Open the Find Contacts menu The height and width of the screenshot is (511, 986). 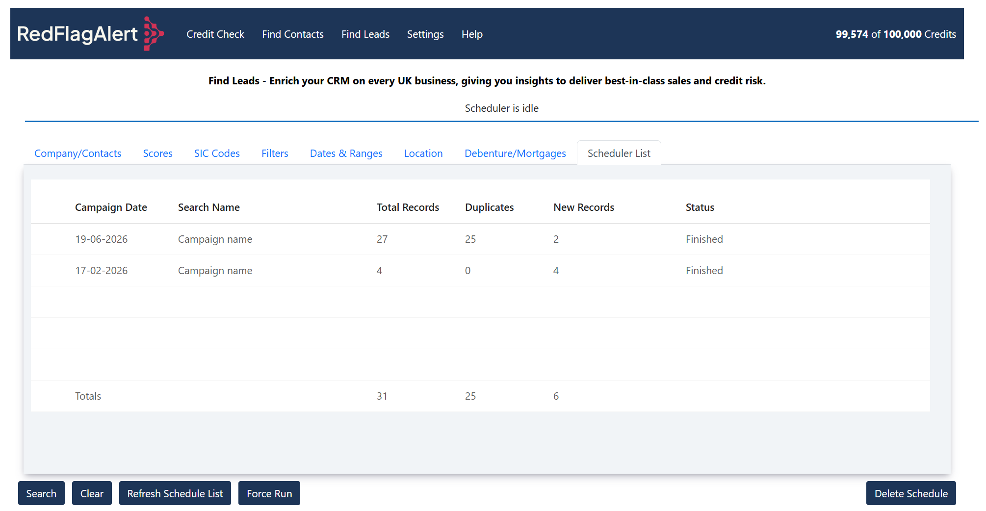click(293, 34)
